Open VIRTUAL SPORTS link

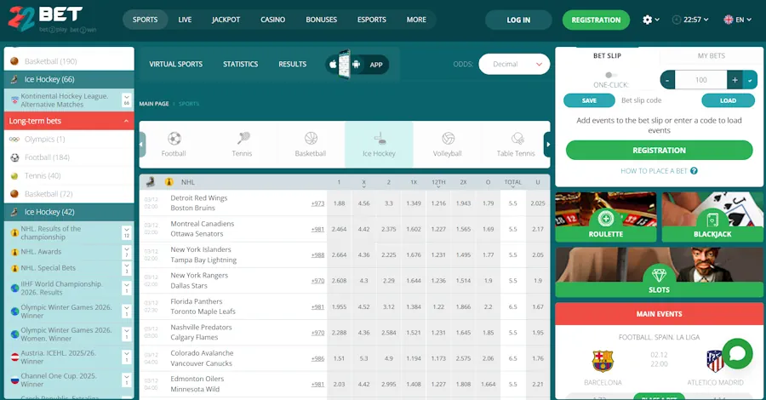pyautogui.click(x=176, y=65)
